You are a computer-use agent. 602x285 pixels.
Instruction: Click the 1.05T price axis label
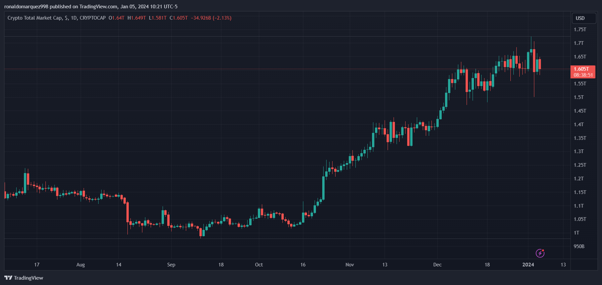coord(580,219)
